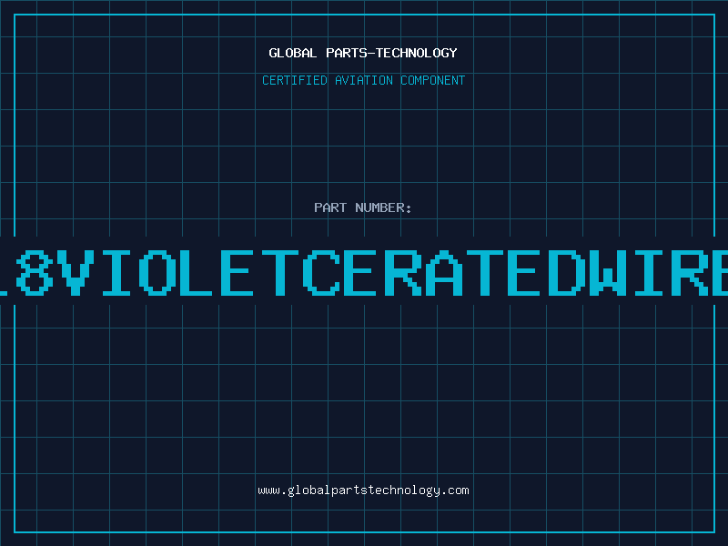
Task: Click the PART NUMBER: label
Action: click(362, 207)
